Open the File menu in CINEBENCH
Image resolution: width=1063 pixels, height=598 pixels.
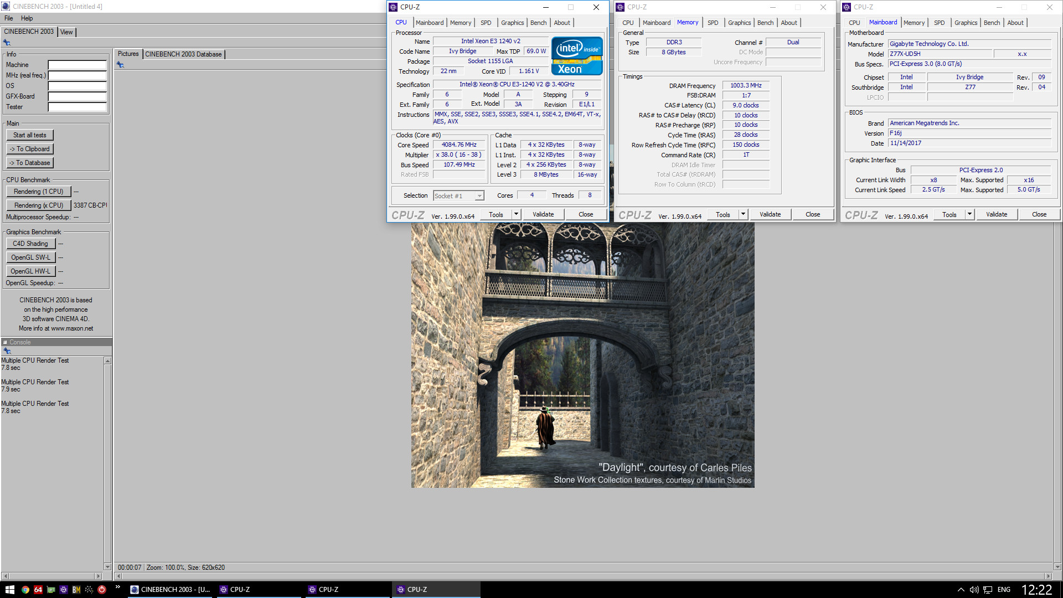pos(9,18)
